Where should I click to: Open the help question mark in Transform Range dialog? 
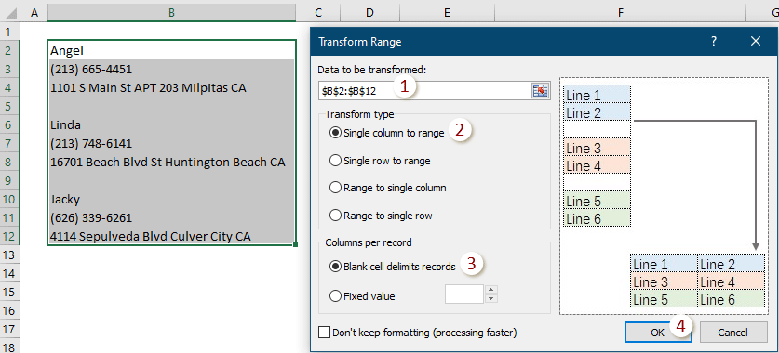[714, 42]
